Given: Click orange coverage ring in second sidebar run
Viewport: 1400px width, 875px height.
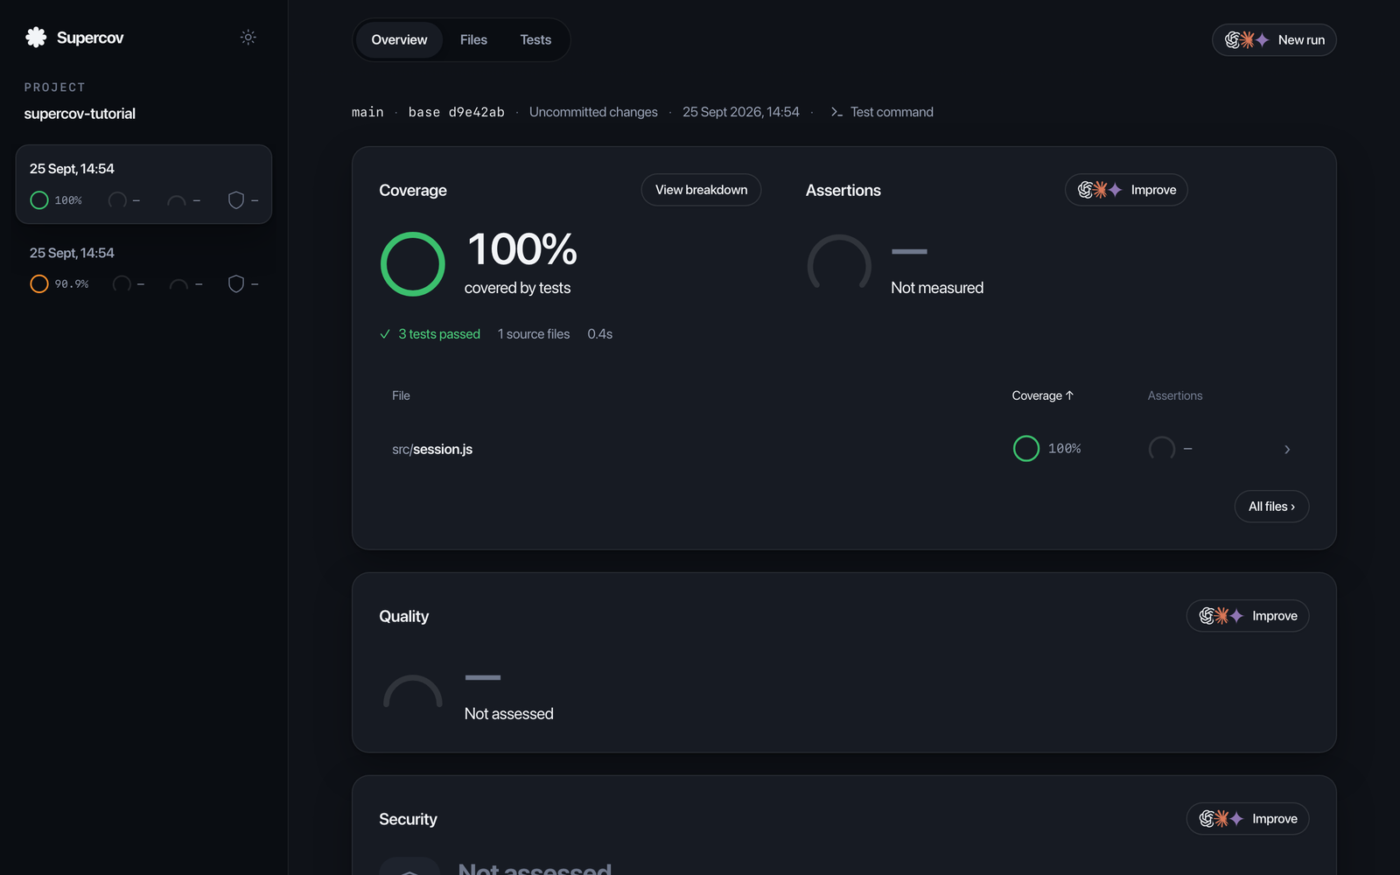Looking at the screenshot, I should (x=39, y=283).
